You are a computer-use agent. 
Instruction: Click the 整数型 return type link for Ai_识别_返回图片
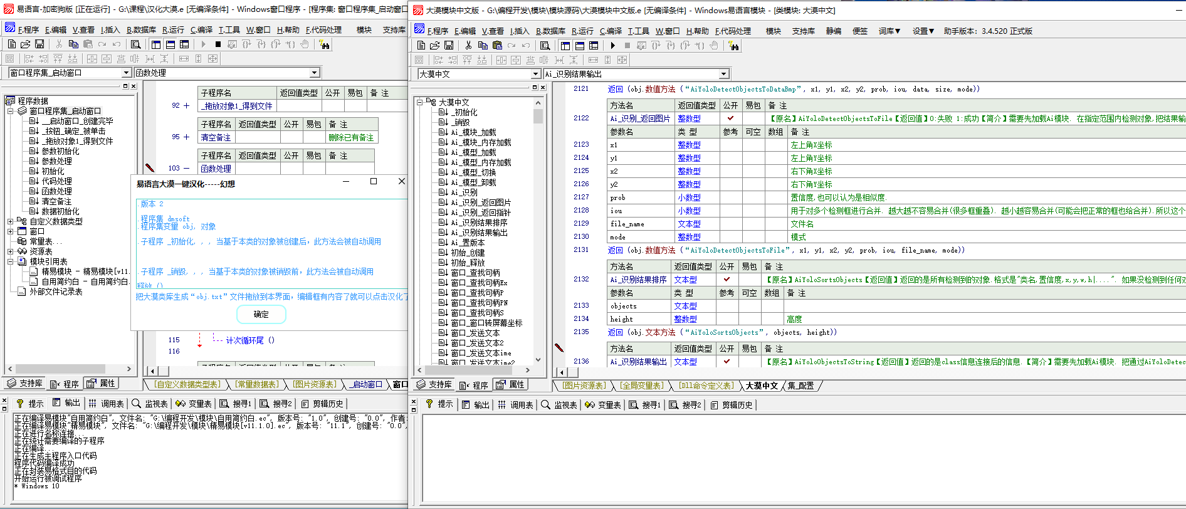(689, 118)
